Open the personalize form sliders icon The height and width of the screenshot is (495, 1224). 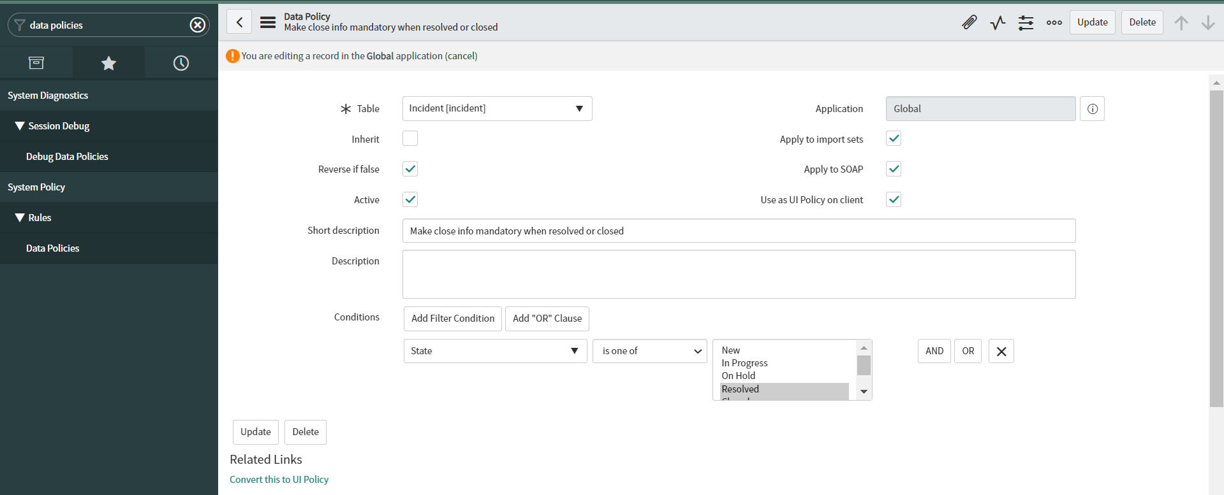[1026, 23]
